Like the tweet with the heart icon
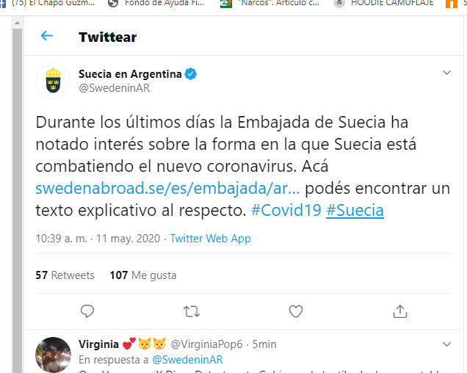The image size is (467, 373). pos(296,311)
